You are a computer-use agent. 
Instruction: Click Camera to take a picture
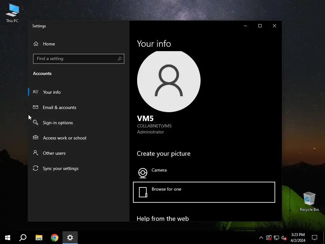(204, 173)
